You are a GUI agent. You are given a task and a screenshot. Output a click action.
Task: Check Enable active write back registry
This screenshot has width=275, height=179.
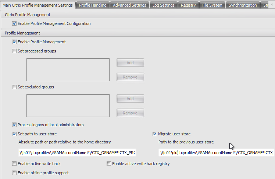[x=109, y=164]
